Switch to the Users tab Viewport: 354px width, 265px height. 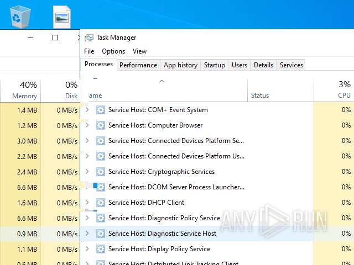[x=240, y=65]
